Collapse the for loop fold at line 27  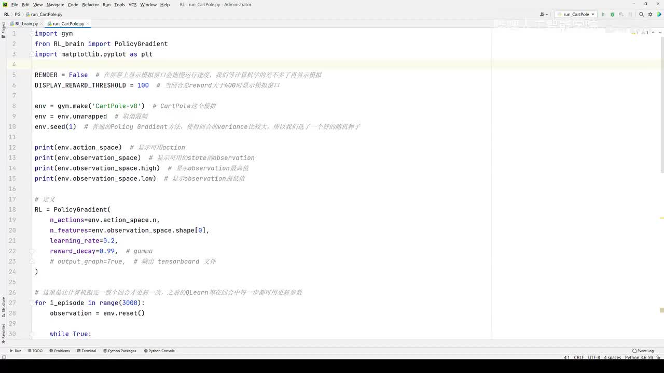click(x=32, y=303)
